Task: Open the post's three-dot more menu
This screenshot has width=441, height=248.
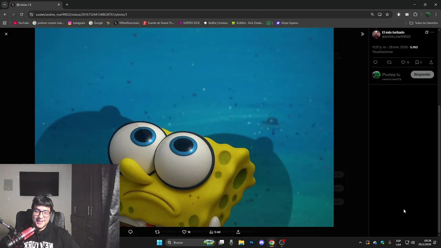Action: pyautogui.click(x=432, y=32)
